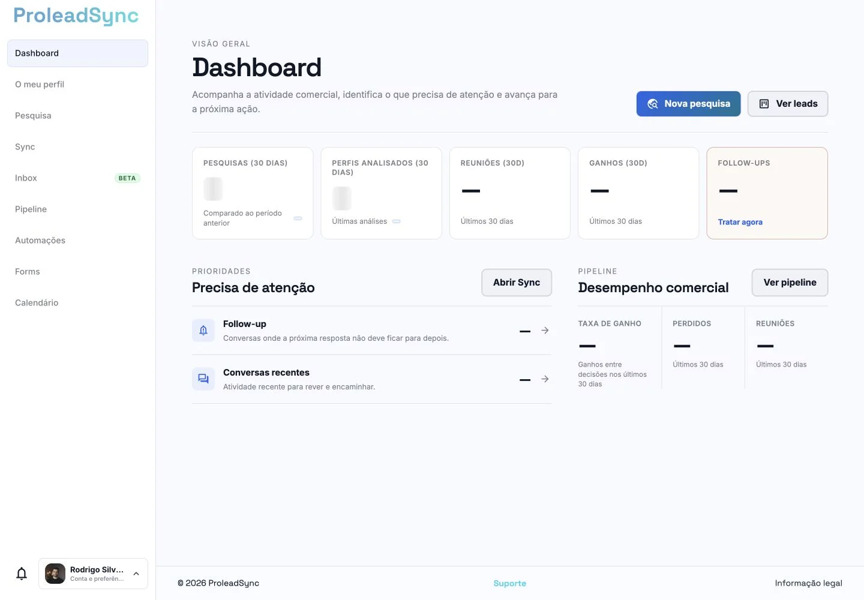Click the BETA badge next to Inbox

coord(127,178)
